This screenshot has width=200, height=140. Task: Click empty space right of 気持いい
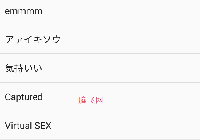(x=121, y=68)
